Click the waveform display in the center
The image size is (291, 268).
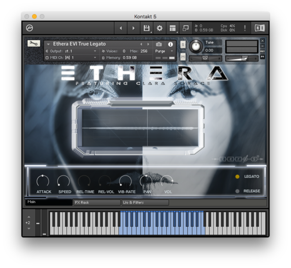[x=140, y=128]
